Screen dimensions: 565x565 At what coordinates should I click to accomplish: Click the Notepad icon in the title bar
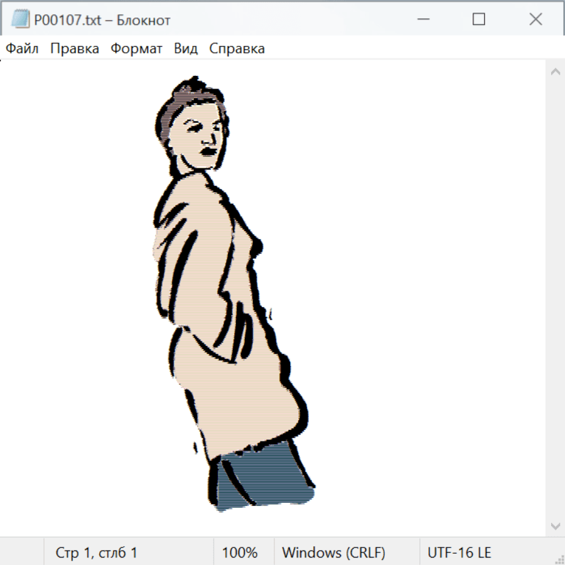point(21,20)
